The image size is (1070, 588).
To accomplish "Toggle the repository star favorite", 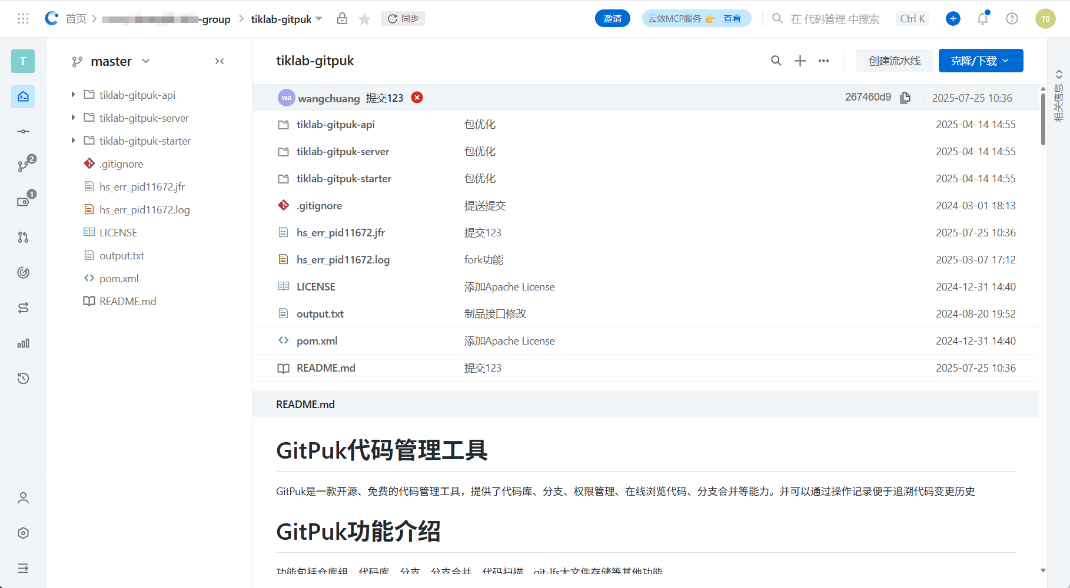I will [364, 18].
